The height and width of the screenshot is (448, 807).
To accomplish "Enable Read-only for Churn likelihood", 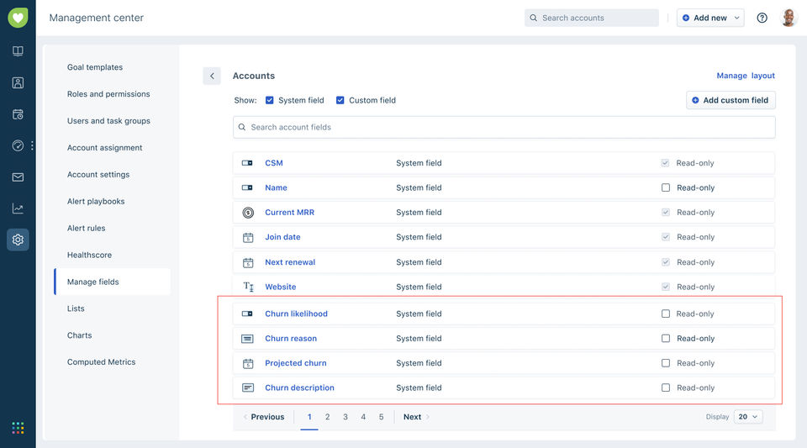I will click(x=666, y=314).
